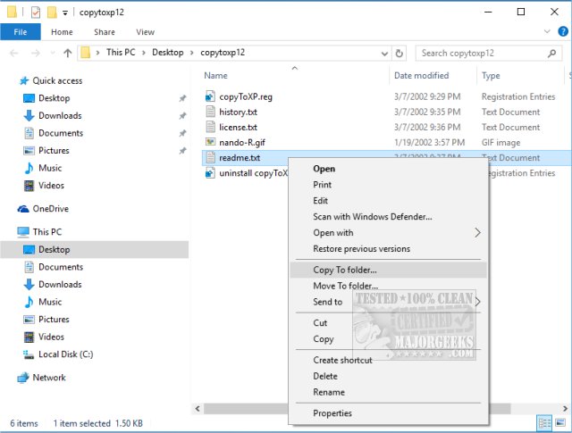Viewport: 572px width, 433px height.
Task: Select the license.txt file
Action: [x=238, y=127]
